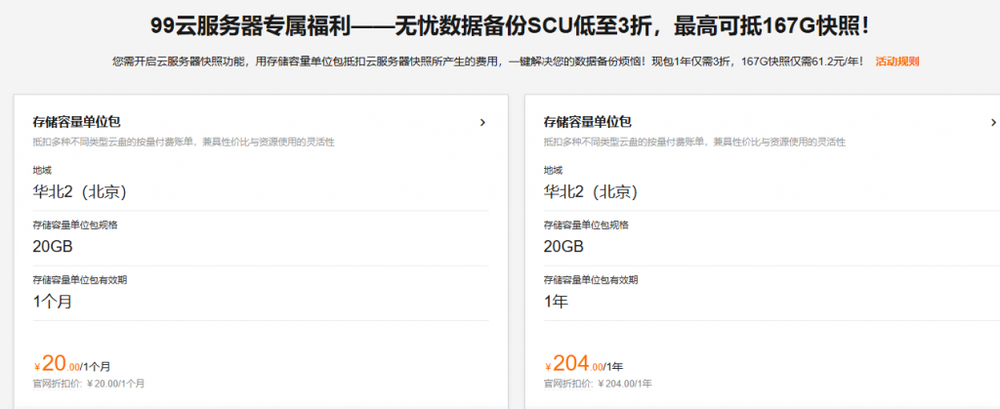1000x409 pixels.
Task: Expand chevron on the 1年 storage package card
Action: [993, 122]
